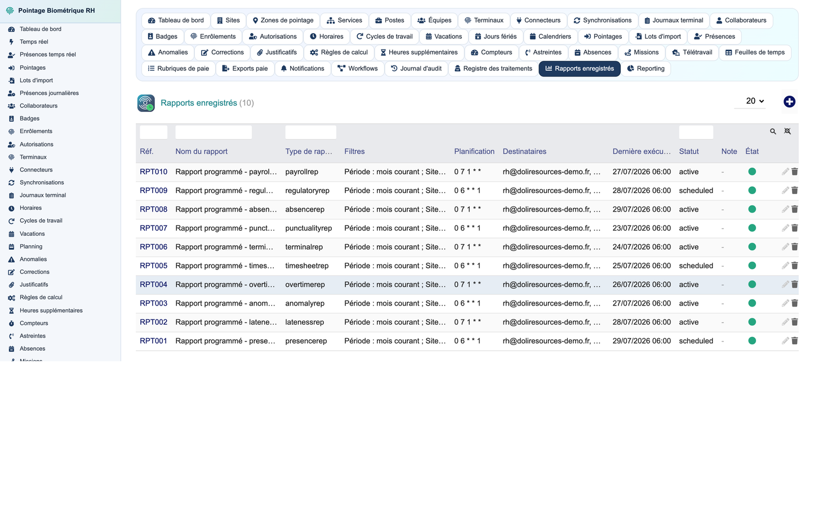Open the Zones de pointage tab
This screenshot has width=814, height=508.
pyautogui.click(x=283, y=20)
